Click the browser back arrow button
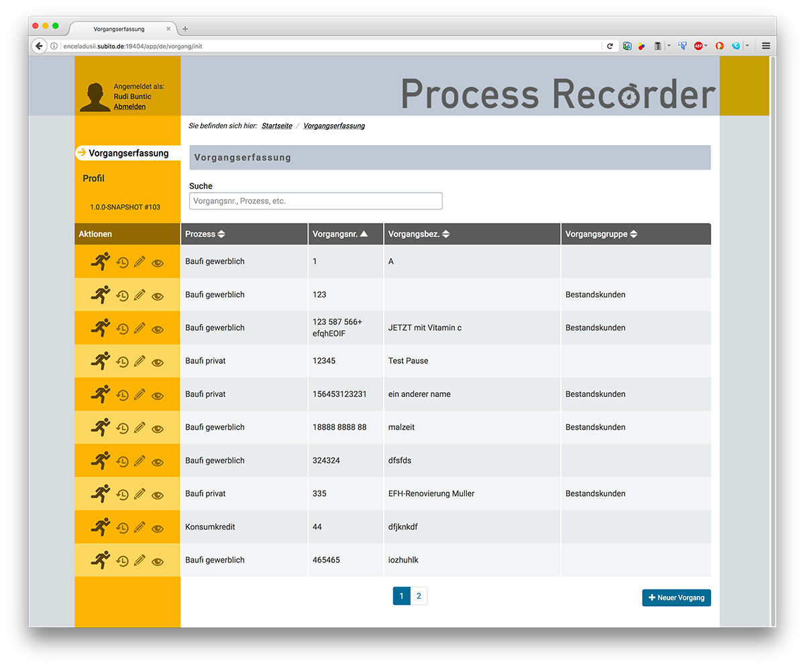 pos(39,46)
